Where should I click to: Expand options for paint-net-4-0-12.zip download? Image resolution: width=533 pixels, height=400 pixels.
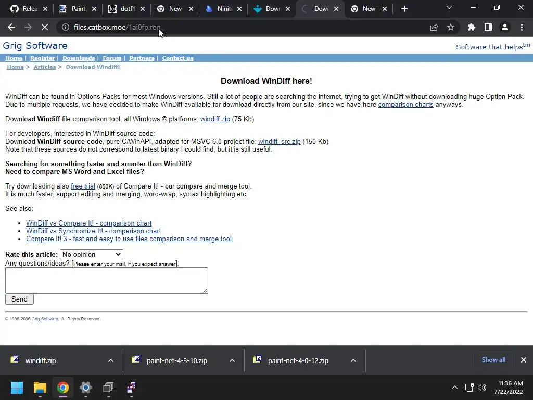[x=353, y=360]
